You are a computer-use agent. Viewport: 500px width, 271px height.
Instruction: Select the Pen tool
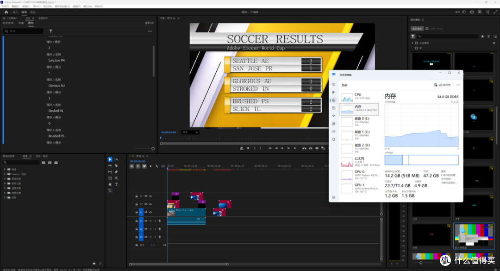click(x=116, y=172)
